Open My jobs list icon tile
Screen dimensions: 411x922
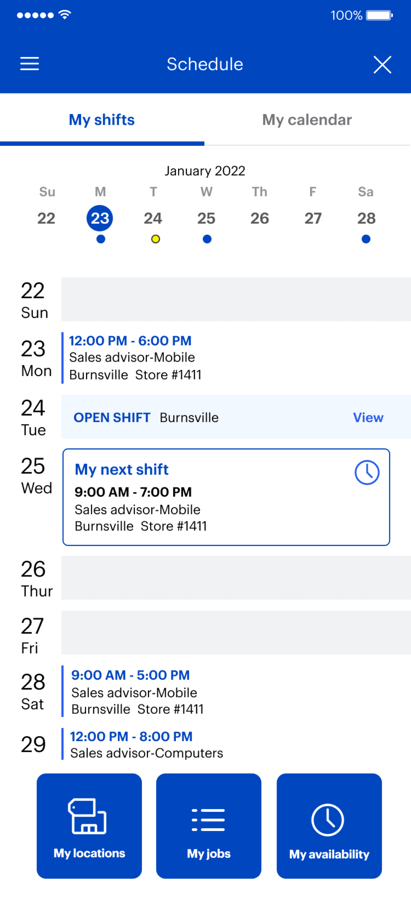tap(208, 826)
